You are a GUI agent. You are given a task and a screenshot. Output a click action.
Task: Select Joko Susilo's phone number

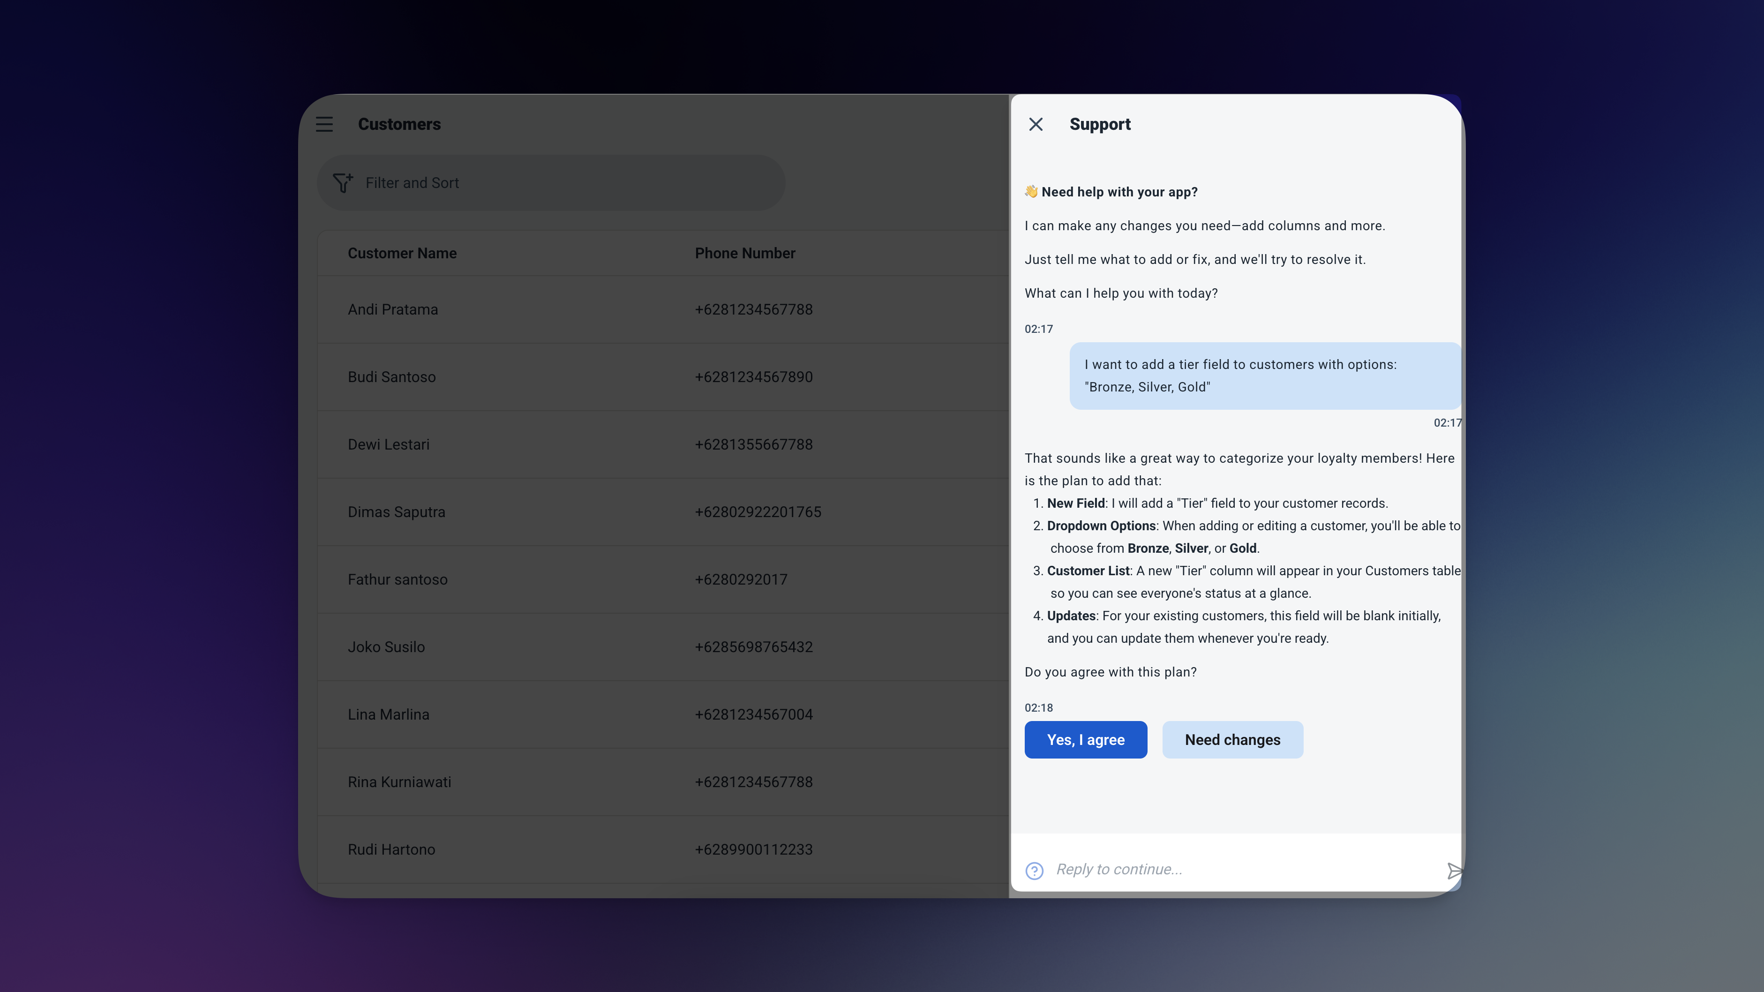753,646
